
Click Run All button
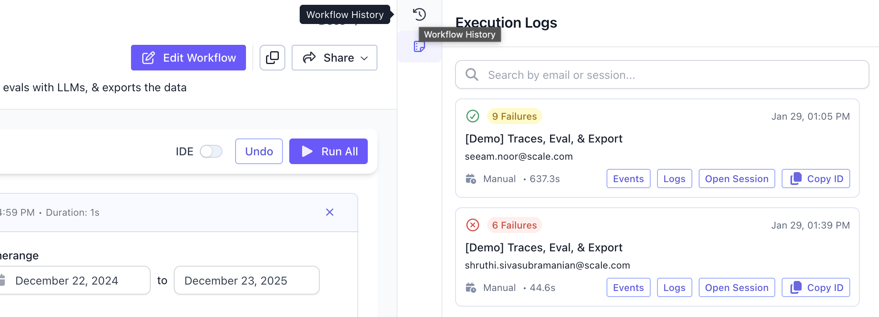329,151
